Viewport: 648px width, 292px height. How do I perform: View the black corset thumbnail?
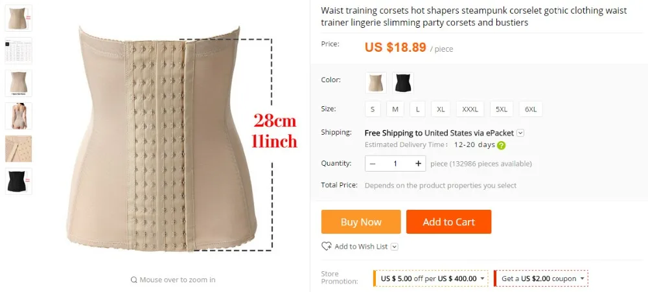click(18, 181)
